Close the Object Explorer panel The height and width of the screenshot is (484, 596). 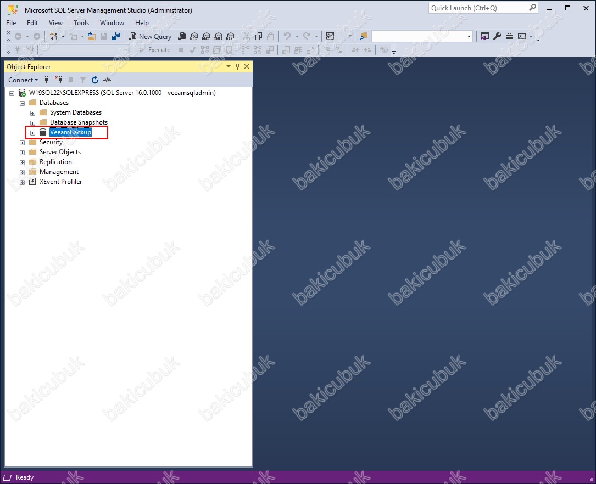pos(247,66)
